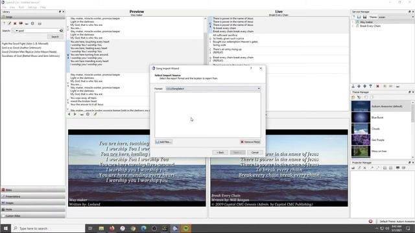The image size is (415, 233).
Task: Click the Search button in the Library
Action: [x=55, y=37]
